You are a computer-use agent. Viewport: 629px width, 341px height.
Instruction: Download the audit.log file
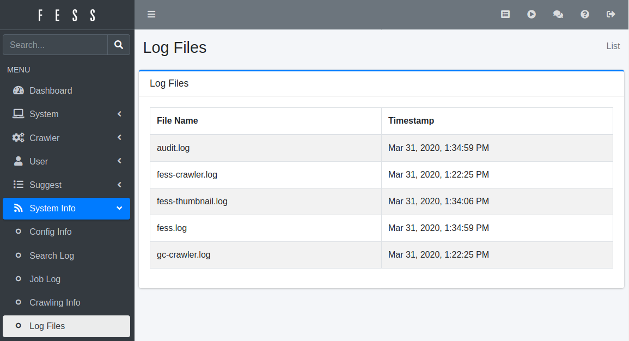click(173, 148)
